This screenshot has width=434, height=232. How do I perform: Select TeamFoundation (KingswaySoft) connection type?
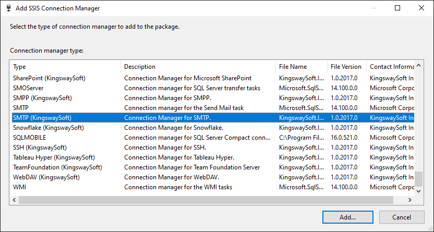(x=213, y=167)
